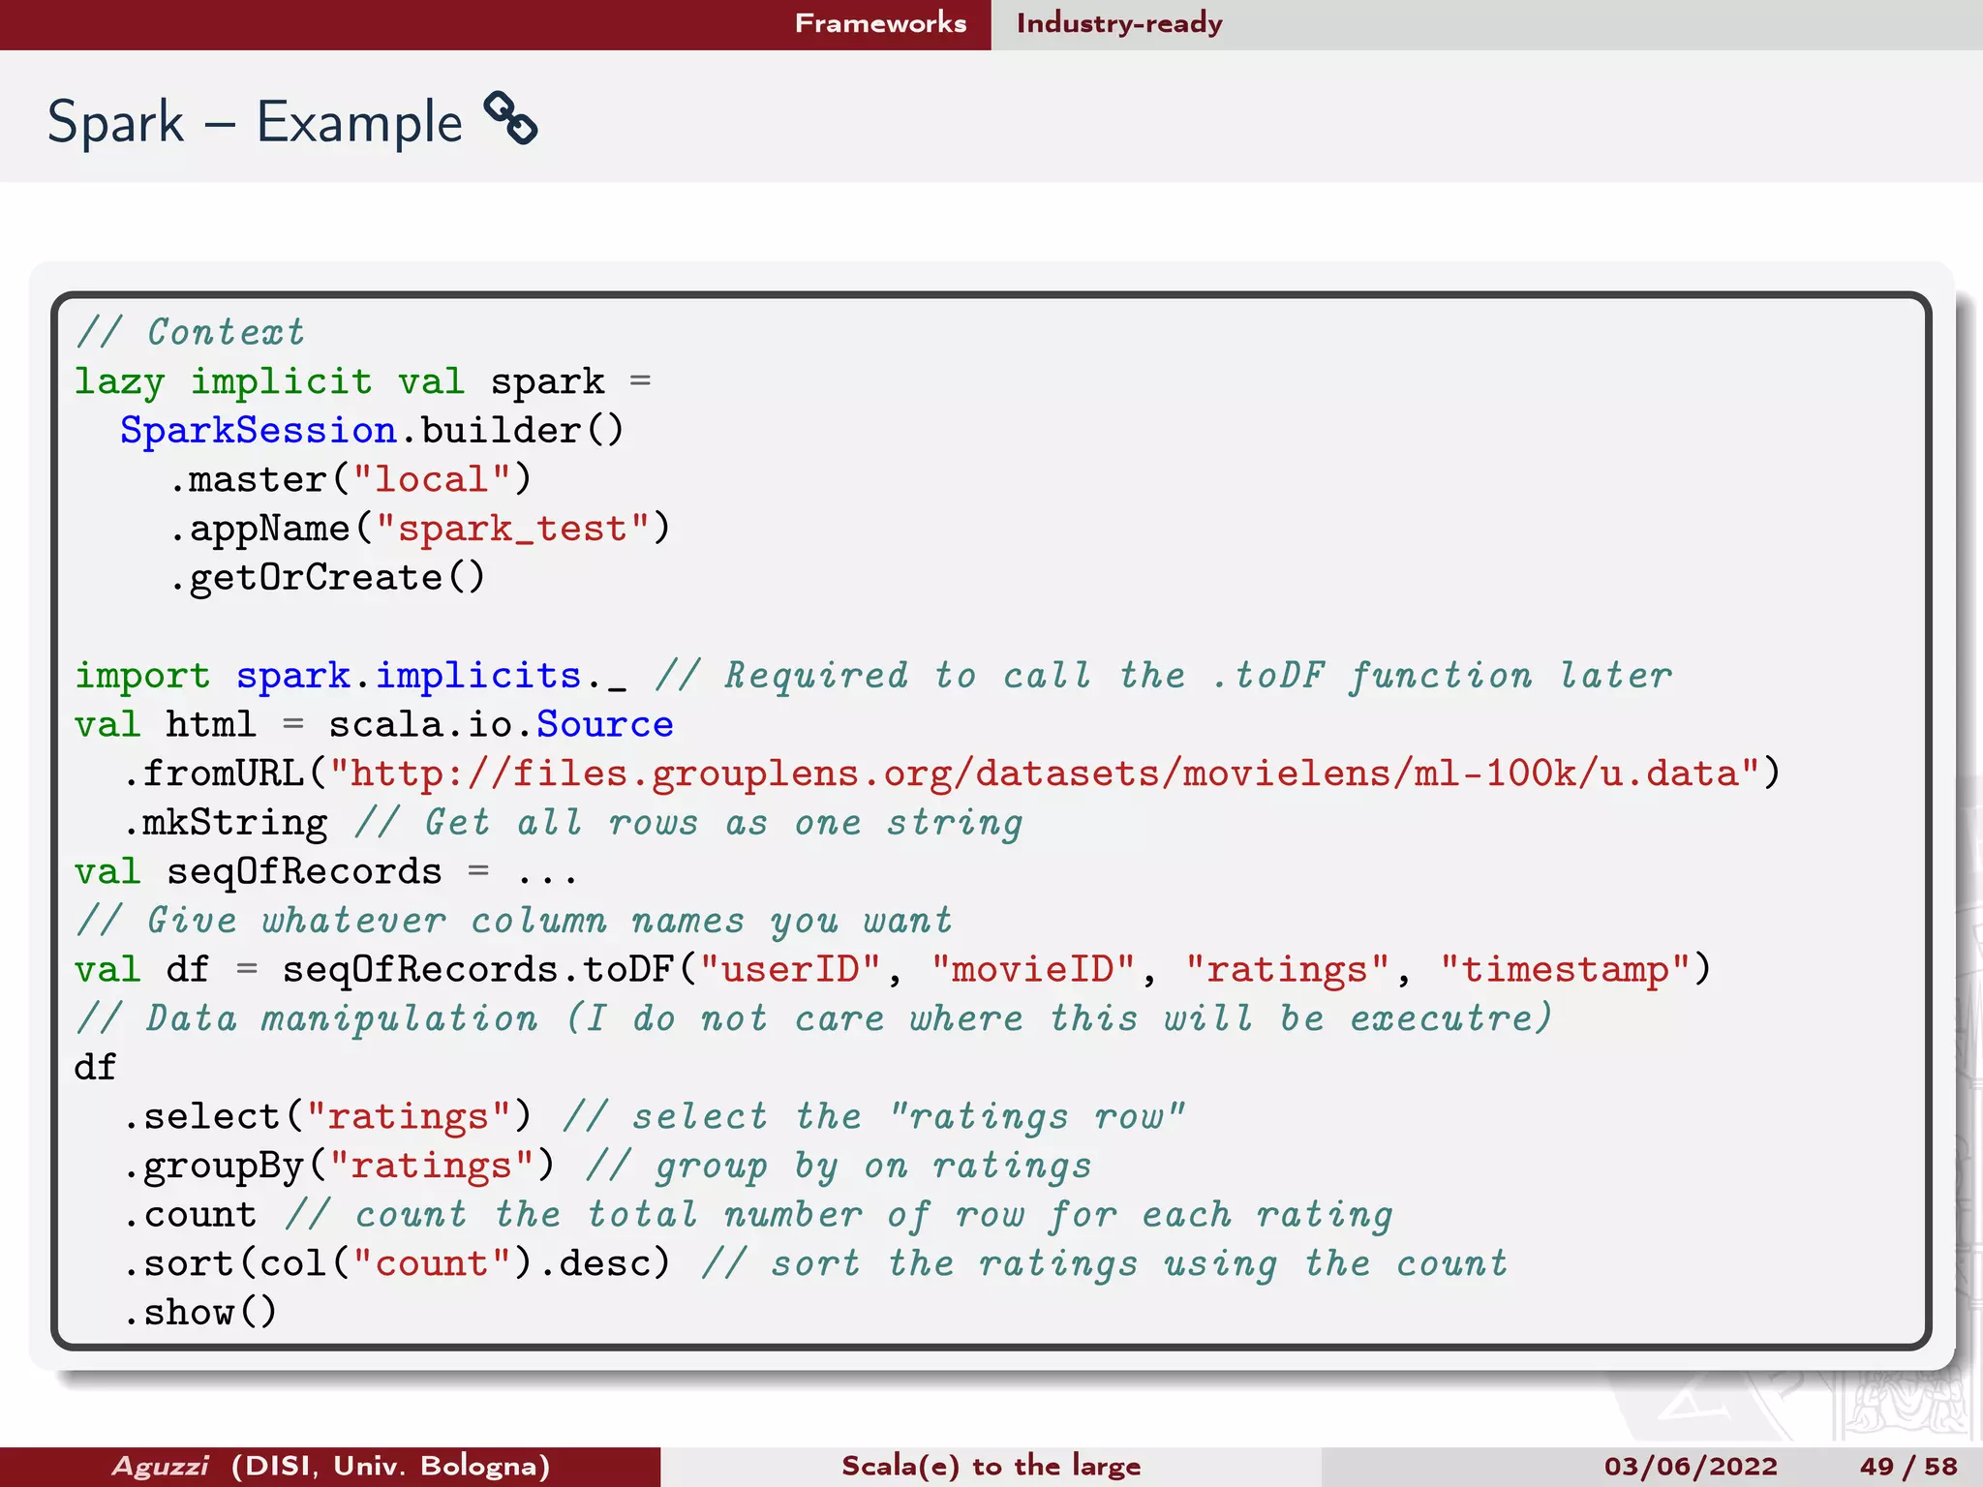The width and height of the screenshot is (1983, 1487).
Task: Click the "local" string in .master call
Action: (x=431, y=479)
